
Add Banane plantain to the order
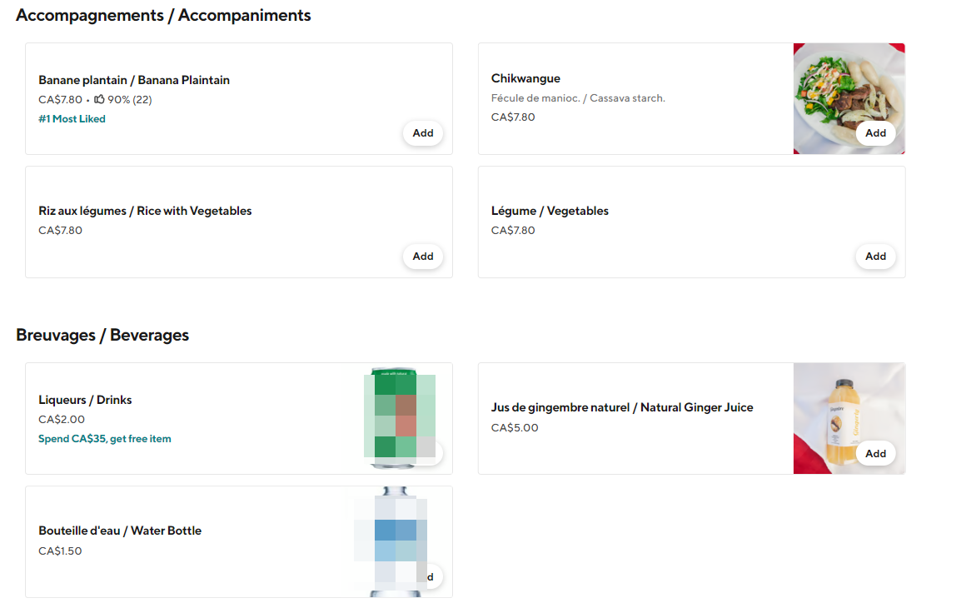[x=423, y=133]
